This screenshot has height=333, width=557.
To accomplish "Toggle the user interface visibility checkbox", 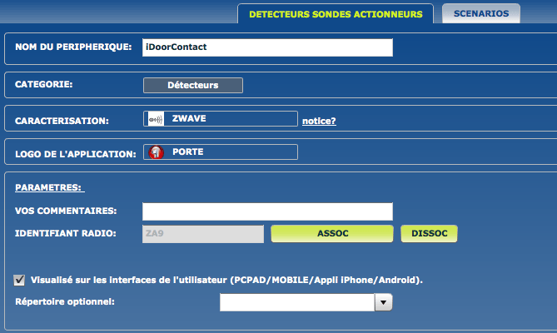I will [x=19, y=280].
